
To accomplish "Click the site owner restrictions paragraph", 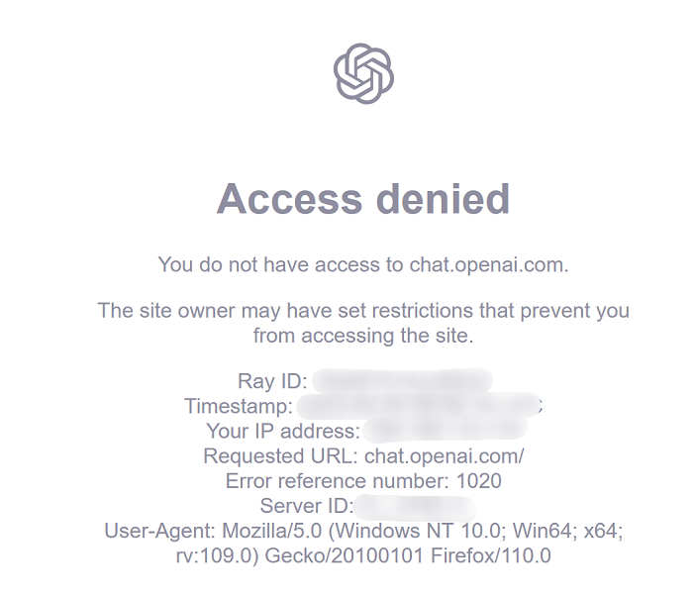I will click(x=363, y=323).
